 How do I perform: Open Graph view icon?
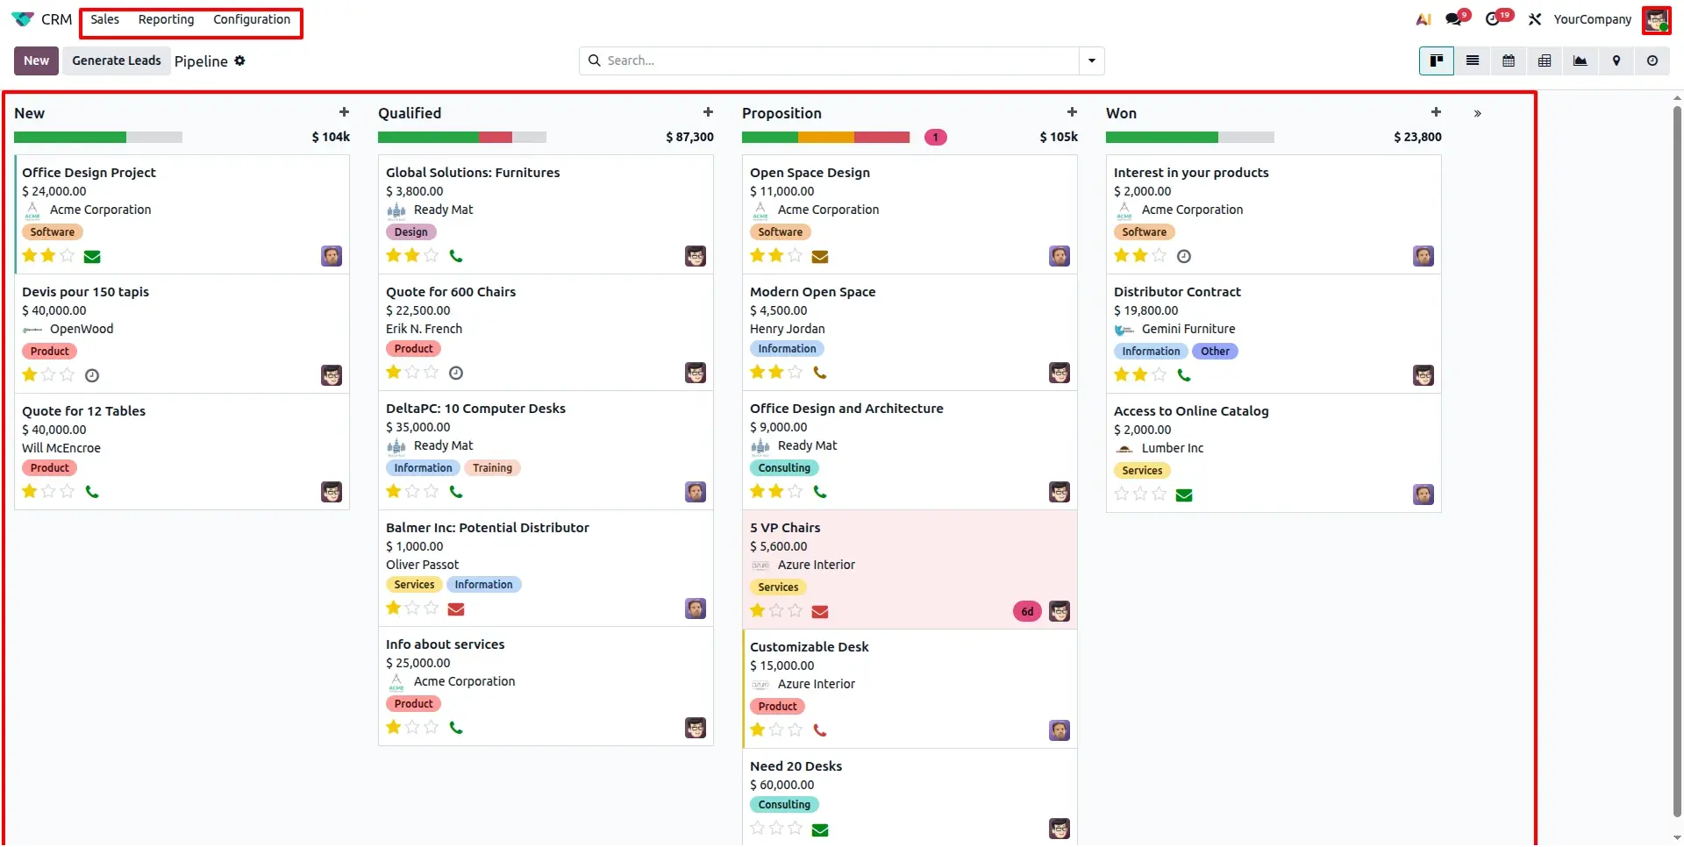pyautogui.click(x=1581, y=60)
